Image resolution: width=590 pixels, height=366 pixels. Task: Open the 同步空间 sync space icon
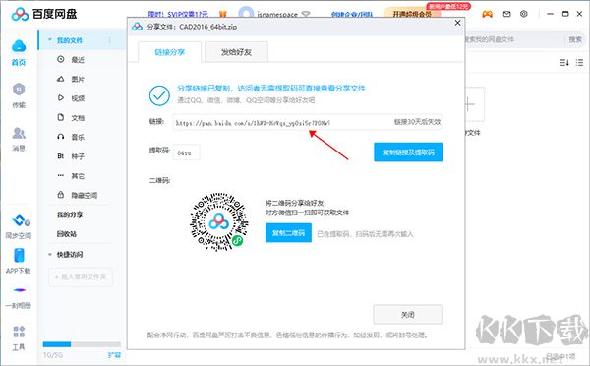click(x=21, y=220)
